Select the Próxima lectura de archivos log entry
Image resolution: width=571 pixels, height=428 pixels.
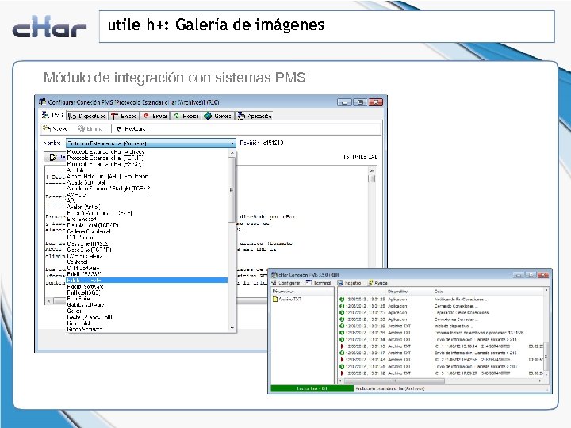(x=442, y=333)
